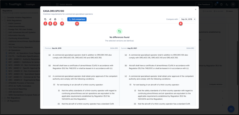Click the help question mark icon

coord(221,4)
